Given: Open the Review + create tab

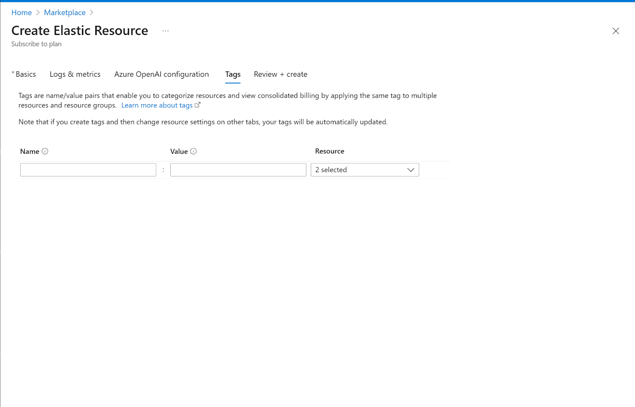Looking at the screenshot, I should click(280, 74).
